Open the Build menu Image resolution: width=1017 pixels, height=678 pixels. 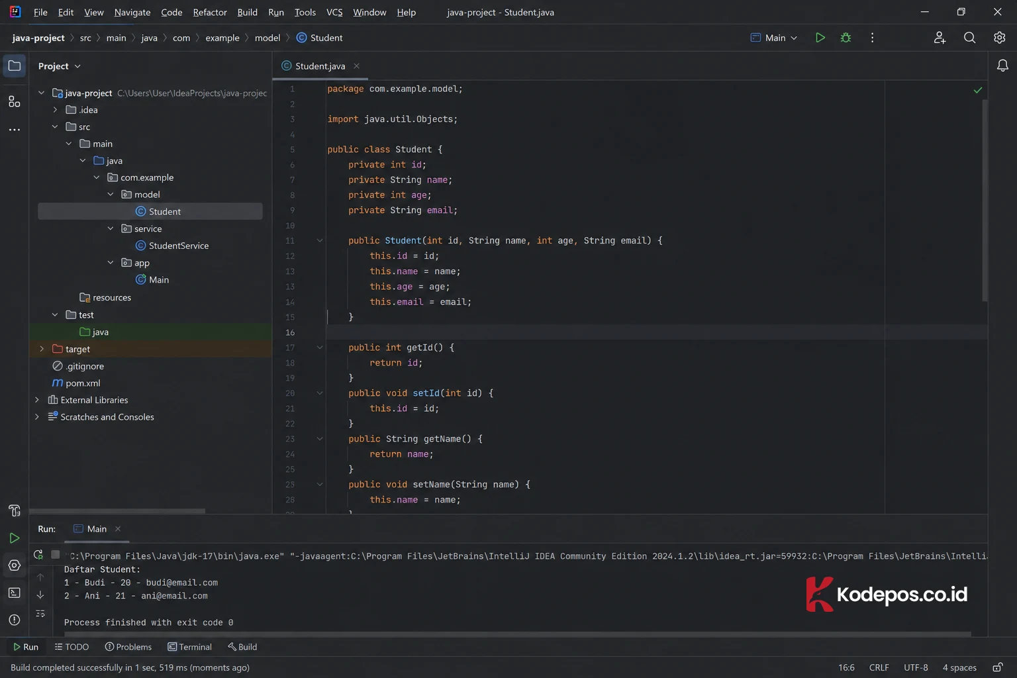coord(248,12)
